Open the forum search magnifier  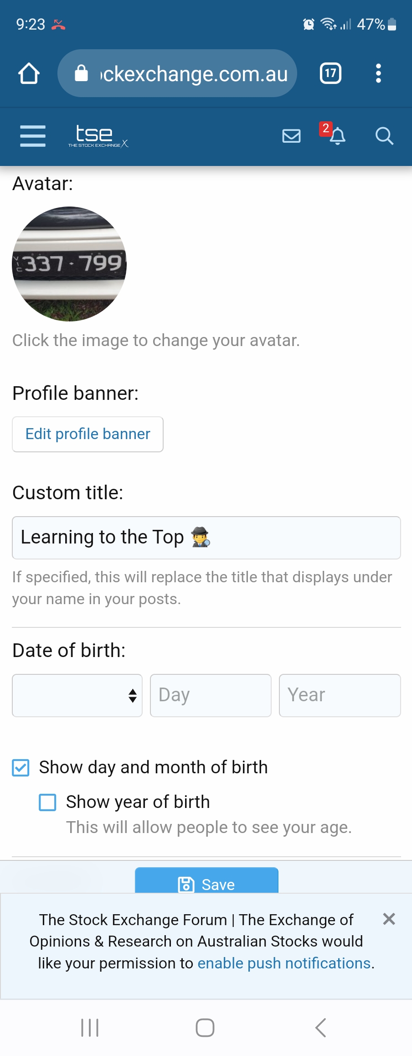384,136
